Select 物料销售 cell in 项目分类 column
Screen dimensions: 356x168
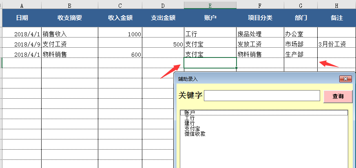260,53
